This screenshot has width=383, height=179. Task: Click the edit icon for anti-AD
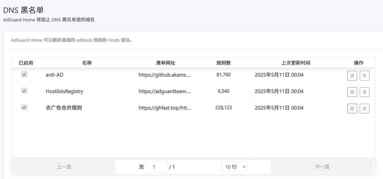tap(352, 76)
